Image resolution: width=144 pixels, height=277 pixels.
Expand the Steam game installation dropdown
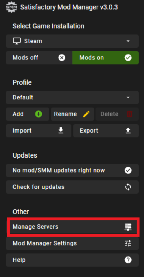(72, 41)
